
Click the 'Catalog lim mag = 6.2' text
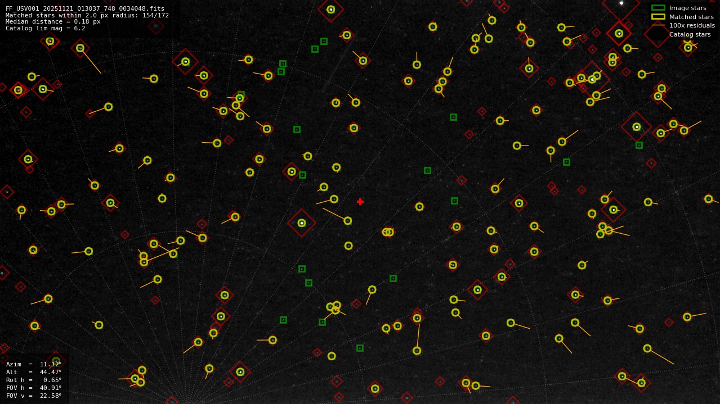(x=46, y=29)
